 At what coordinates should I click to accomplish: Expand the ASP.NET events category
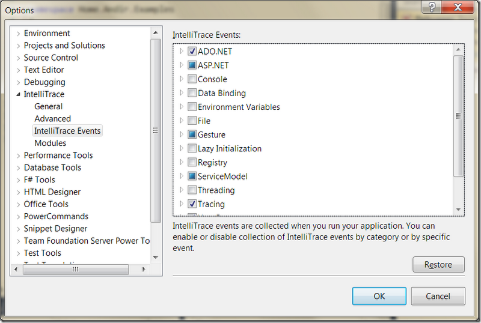(182, 65)
